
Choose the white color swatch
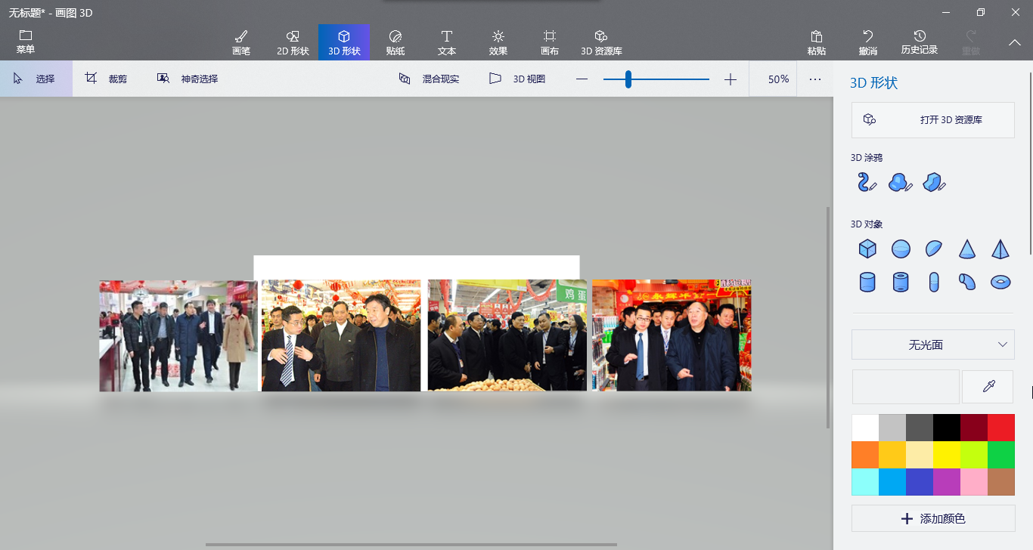(865, 428)
